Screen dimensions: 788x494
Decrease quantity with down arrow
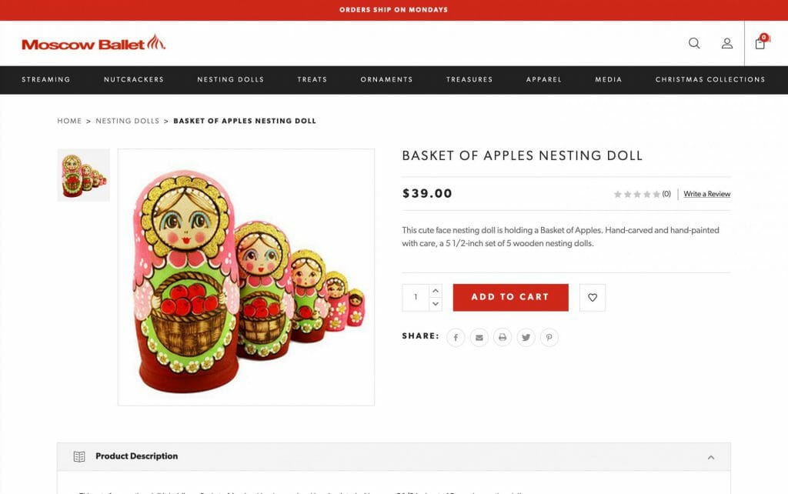[436, 304]
